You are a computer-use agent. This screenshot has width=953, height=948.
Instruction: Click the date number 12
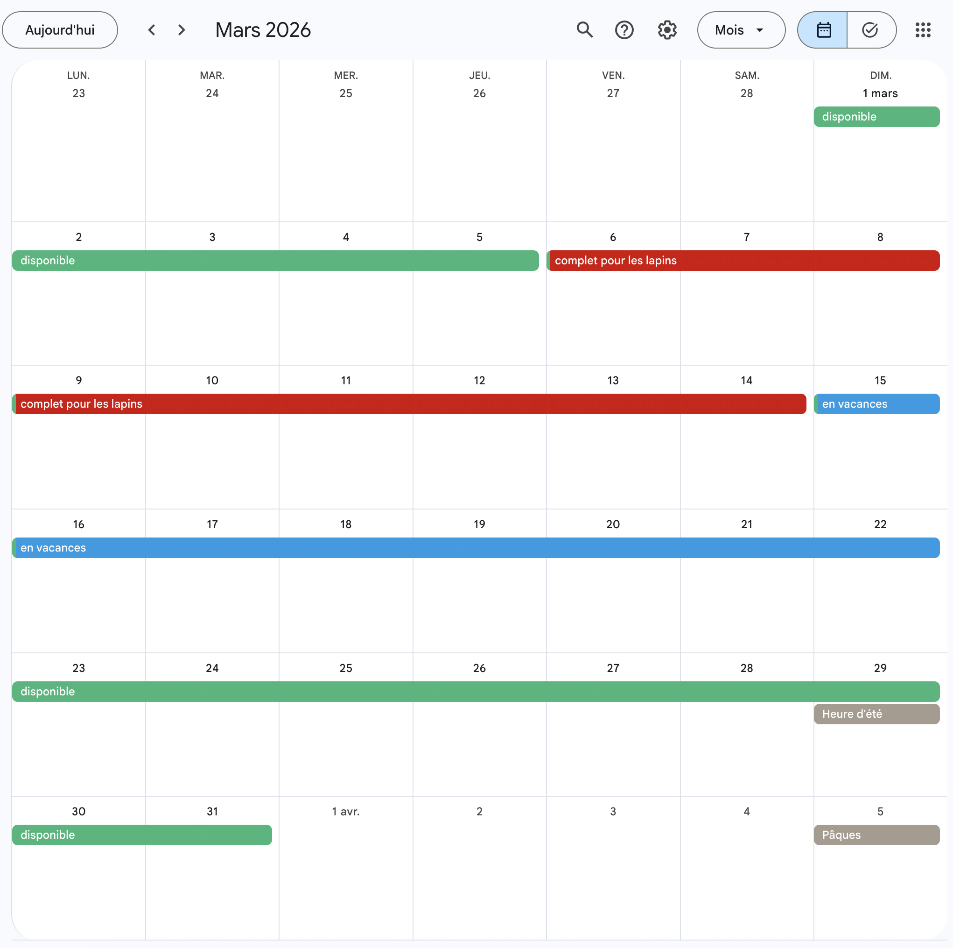[479, 381]
